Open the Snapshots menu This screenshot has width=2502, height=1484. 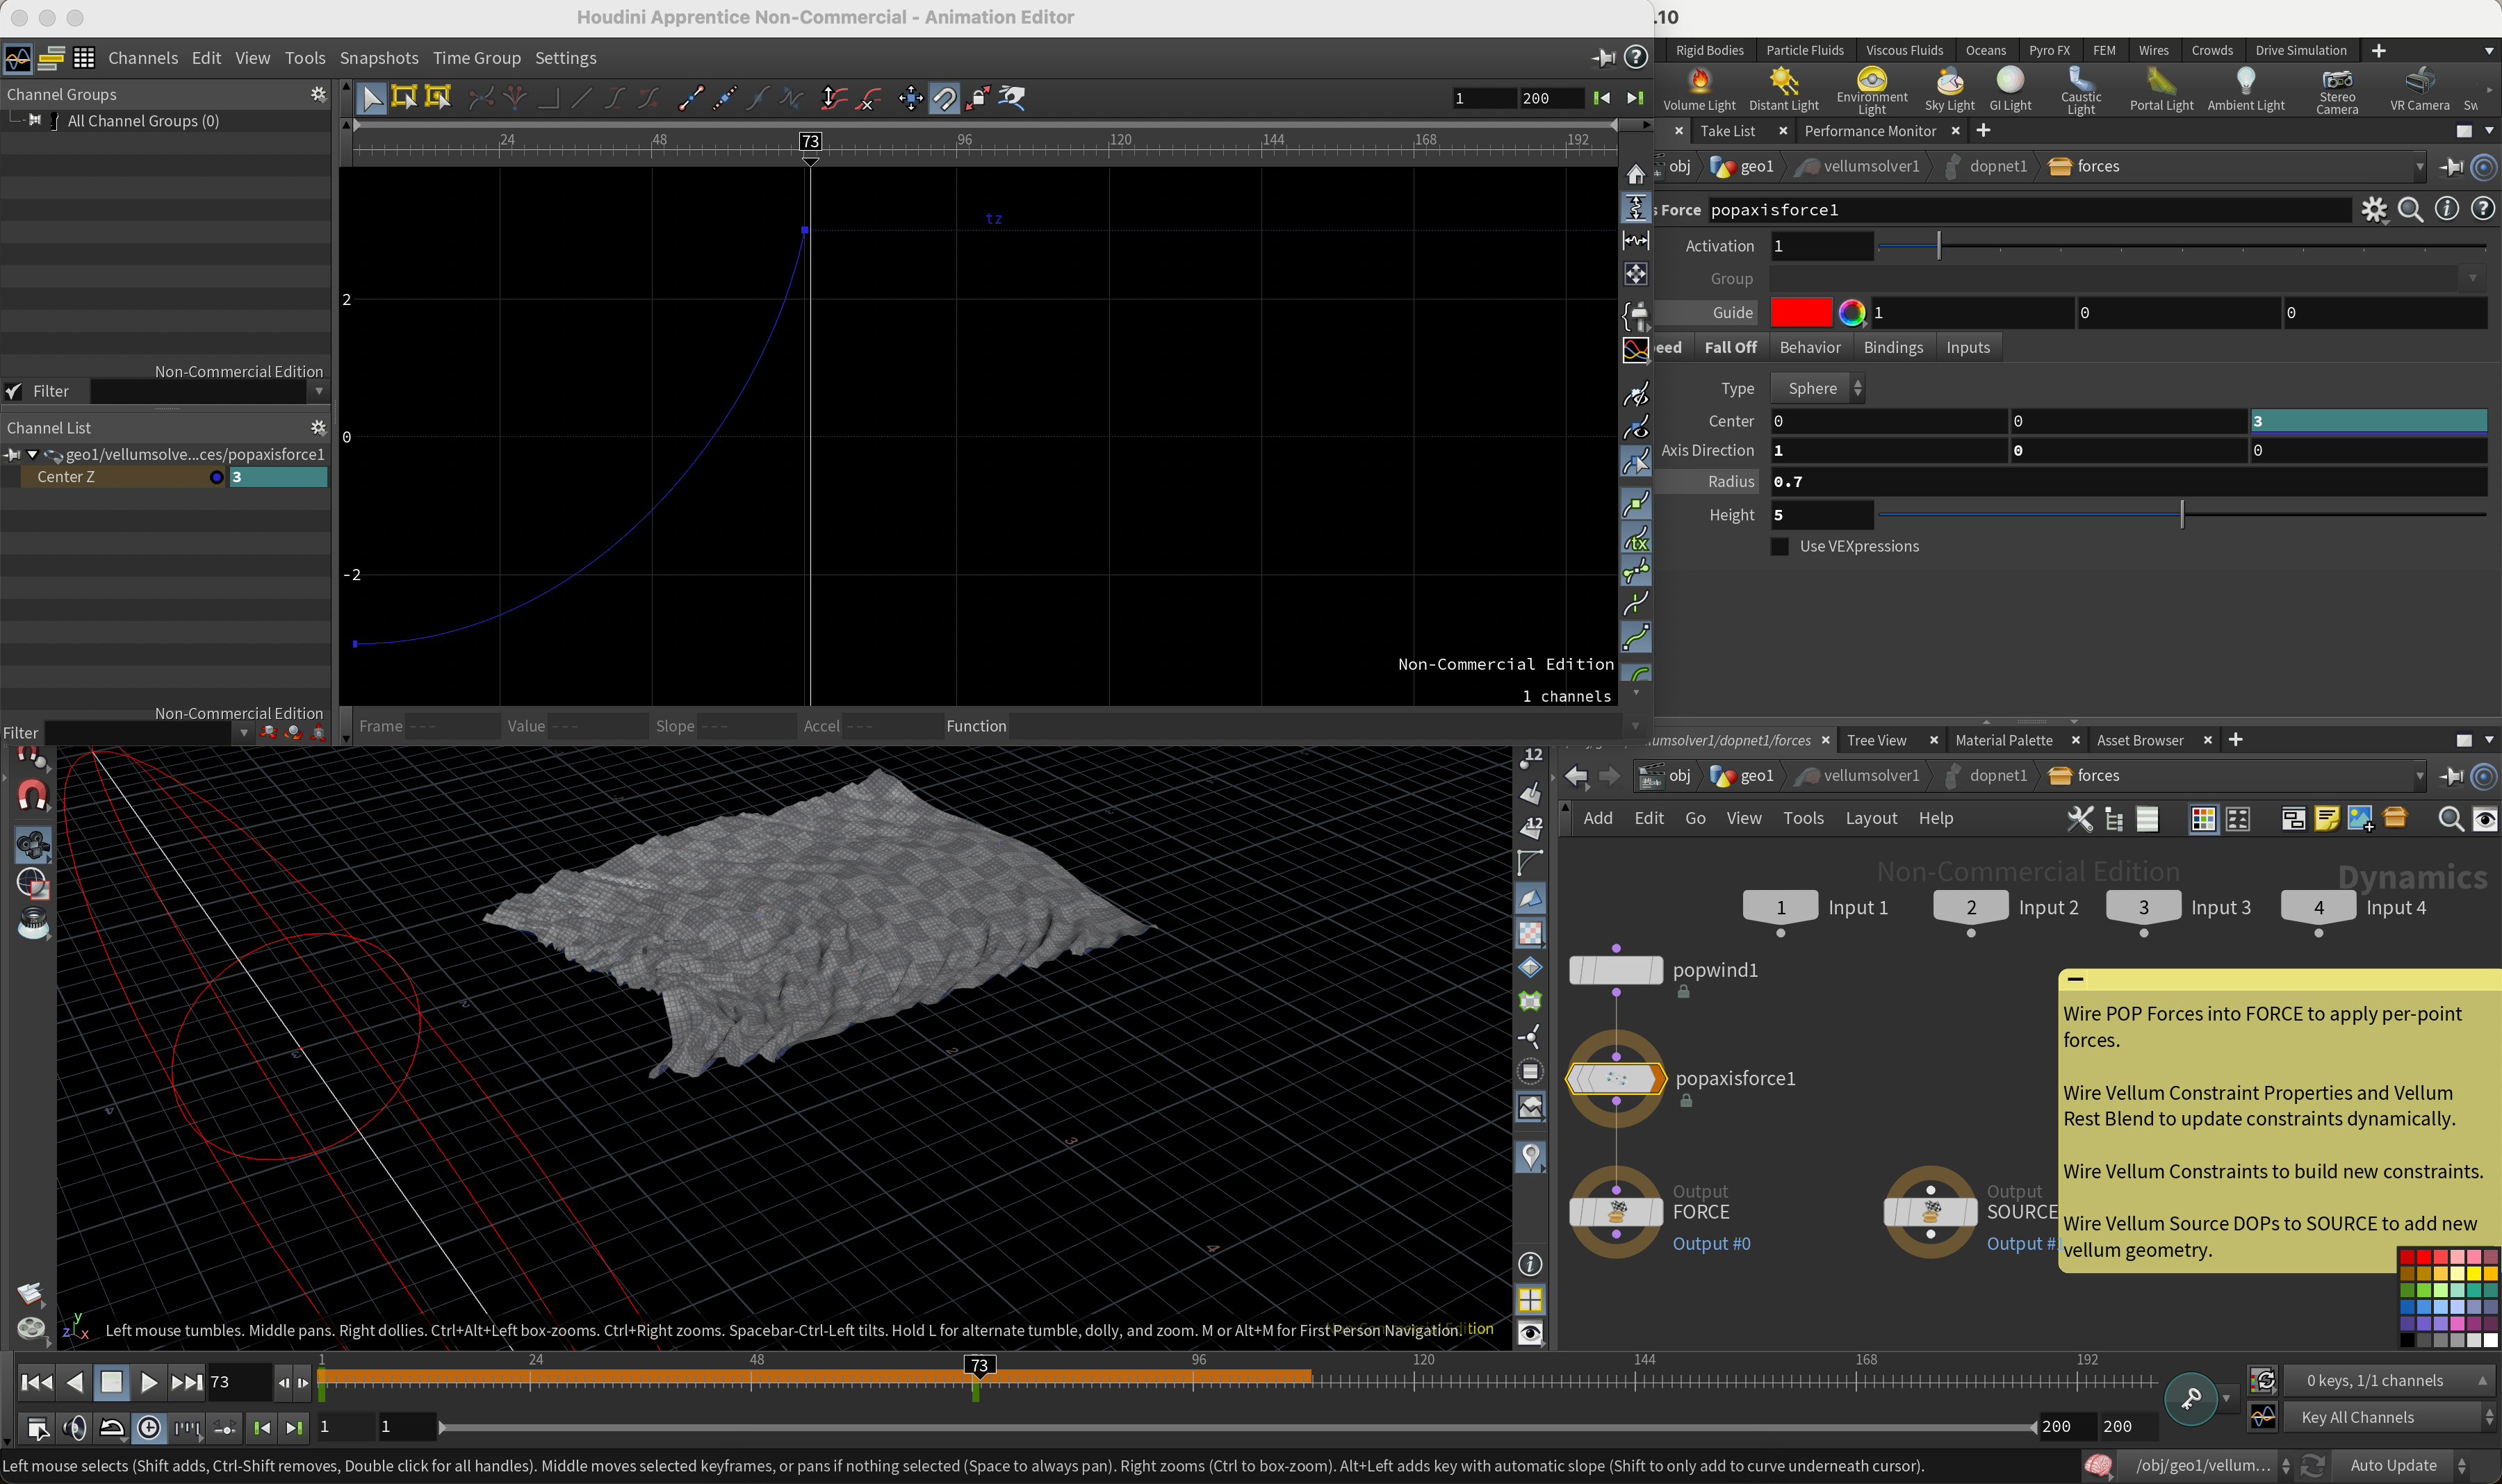click(378, 58)
